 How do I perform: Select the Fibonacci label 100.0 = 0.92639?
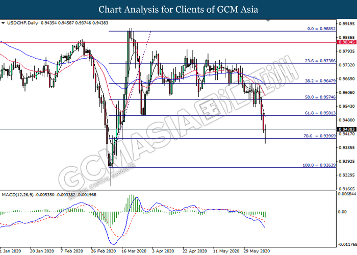[x=319, y=165]
